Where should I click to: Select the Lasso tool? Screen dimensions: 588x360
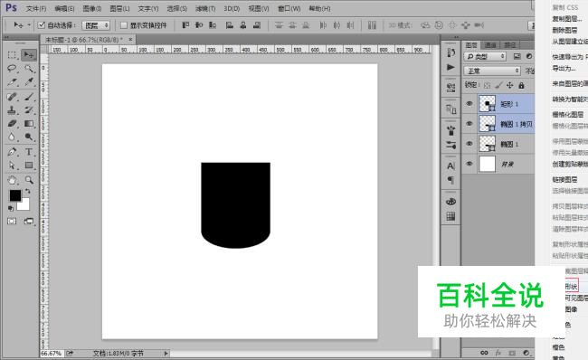coord(12,69)
